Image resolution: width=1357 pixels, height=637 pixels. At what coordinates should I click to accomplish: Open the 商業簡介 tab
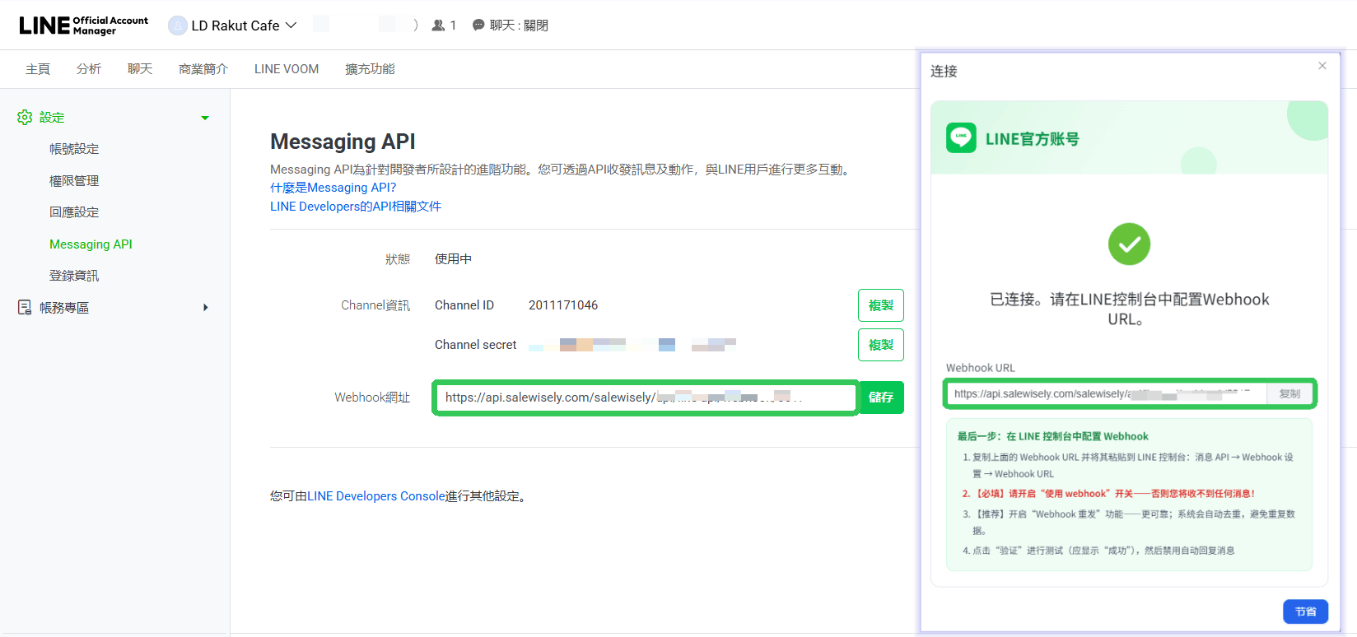203,69
